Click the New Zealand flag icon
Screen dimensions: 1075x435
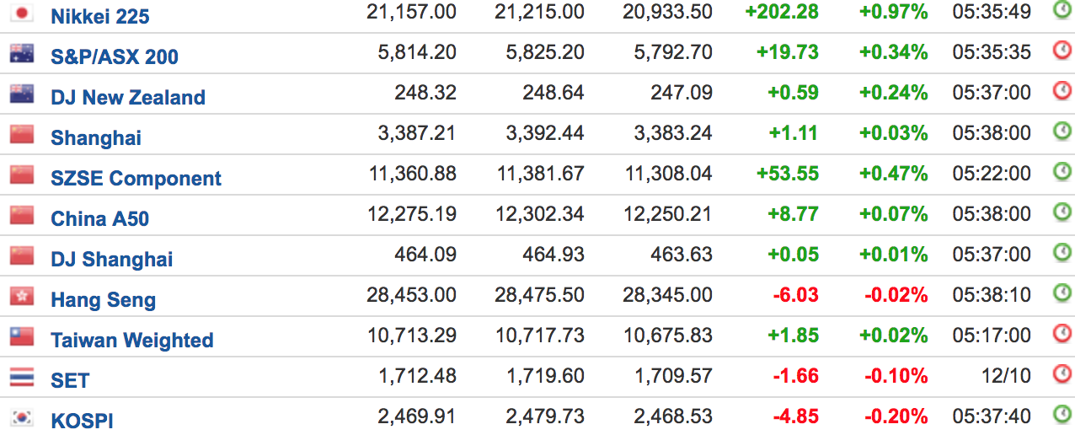click(22, 94)
